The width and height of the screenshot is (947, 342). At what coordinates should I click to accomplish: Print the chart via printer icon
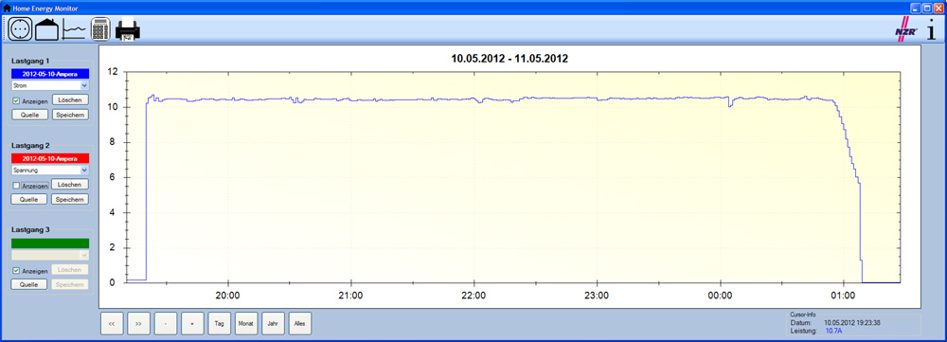(128, 29)
